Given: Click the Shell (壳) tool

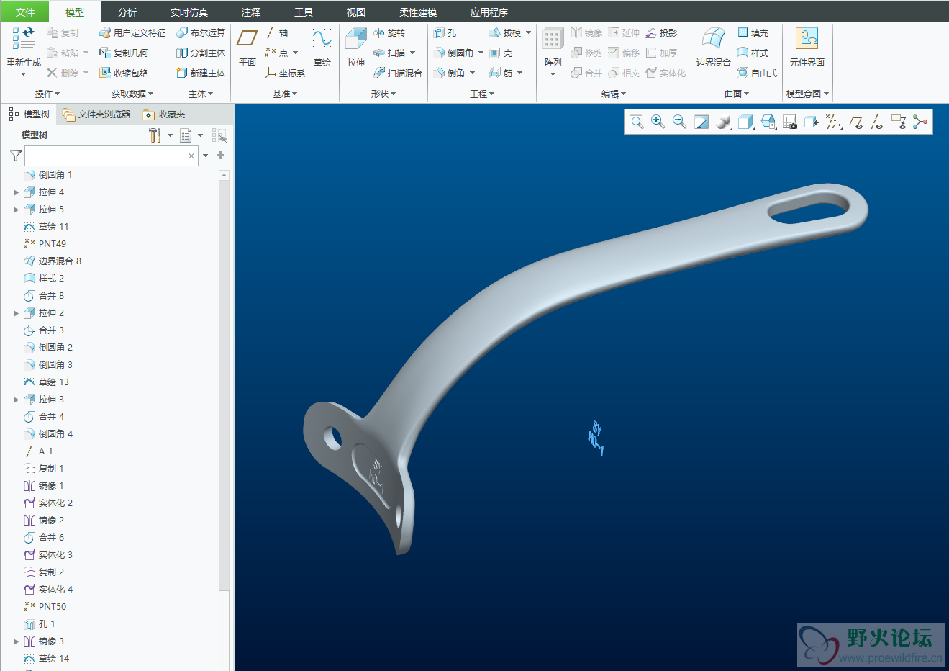Looking at the screenshot, I should pos(501,53).
